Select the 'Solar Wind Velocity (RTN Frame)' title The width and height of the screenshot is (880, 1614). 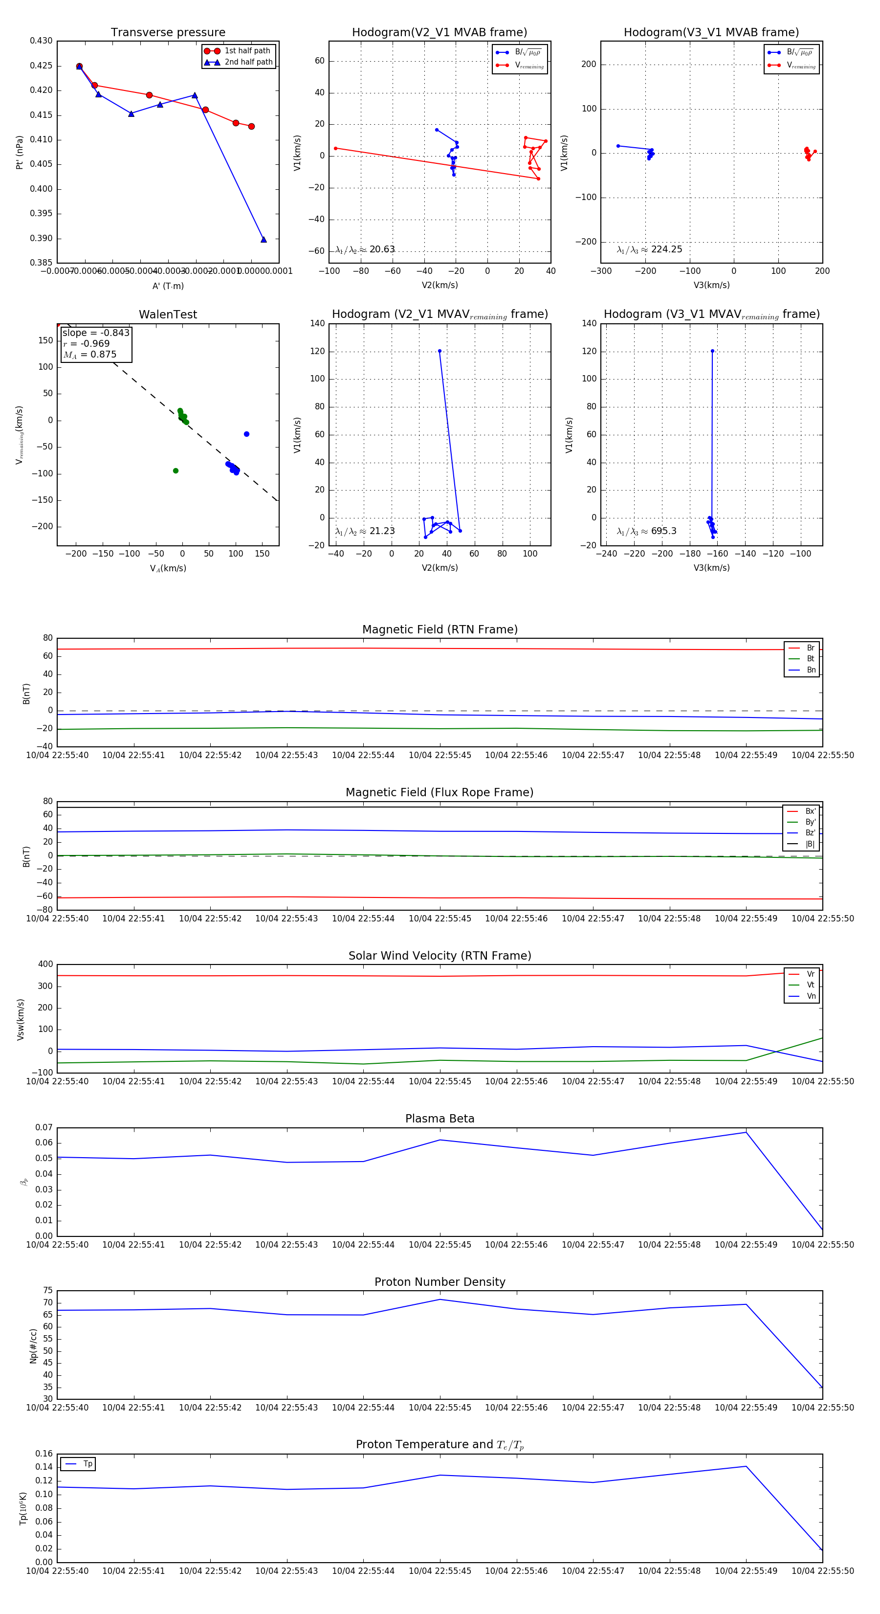[x=440, y=956]
